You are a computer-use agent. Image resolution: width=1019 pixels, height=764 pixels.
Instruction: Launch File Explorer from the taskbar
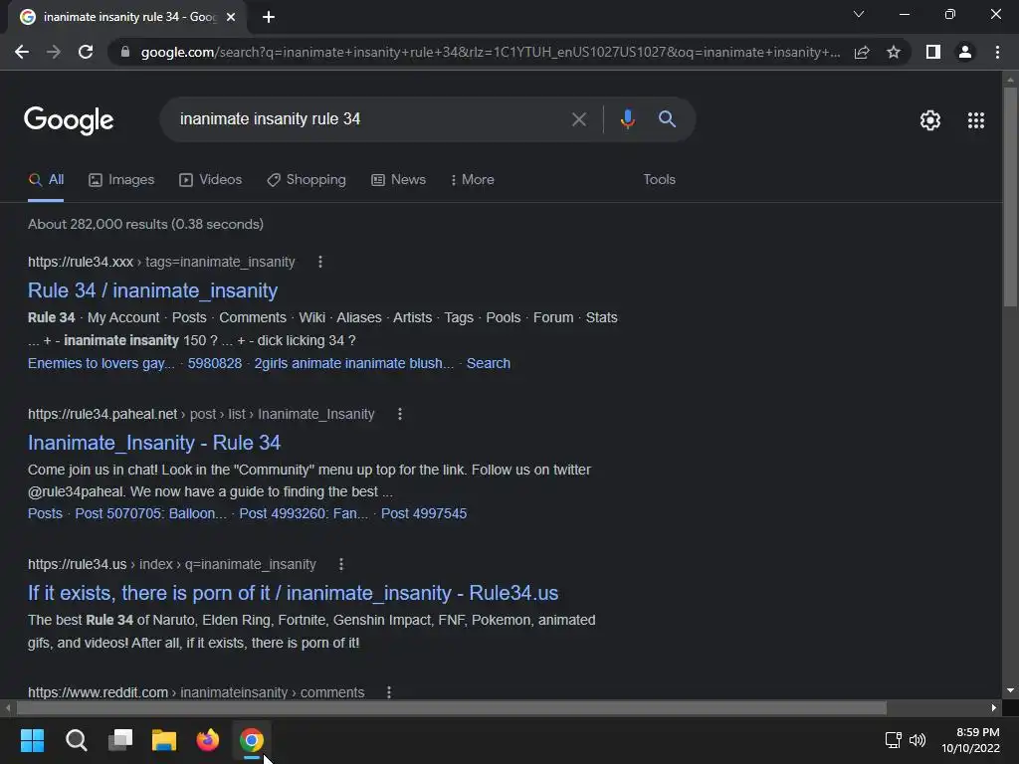coord(164,740)
